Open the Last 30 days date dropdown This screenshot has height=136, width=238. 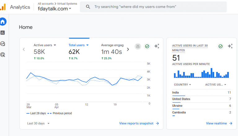point(38,123)
